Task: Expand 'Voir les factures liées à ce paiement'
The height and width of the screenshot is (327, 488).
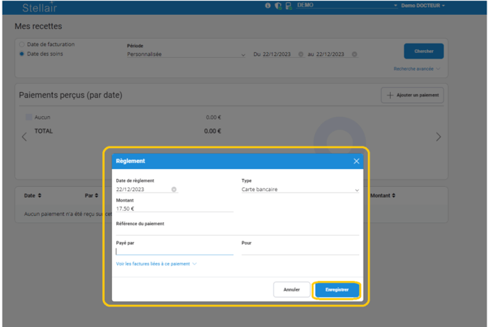Action: 156,264
